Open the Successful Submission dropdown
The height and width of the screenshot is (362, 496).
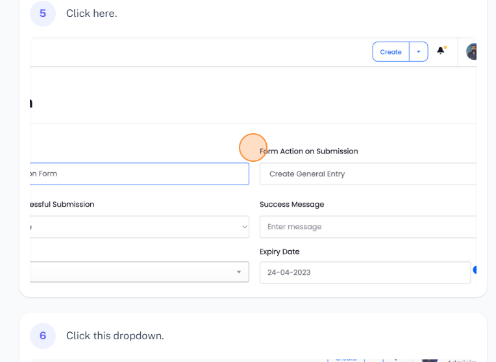(x=140, y=227)
